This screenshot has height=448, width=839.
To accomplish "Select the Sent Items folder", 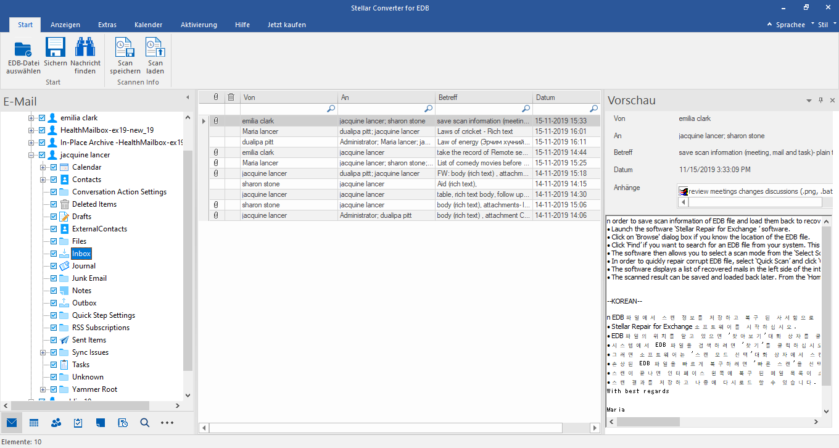I will [89, 340].
